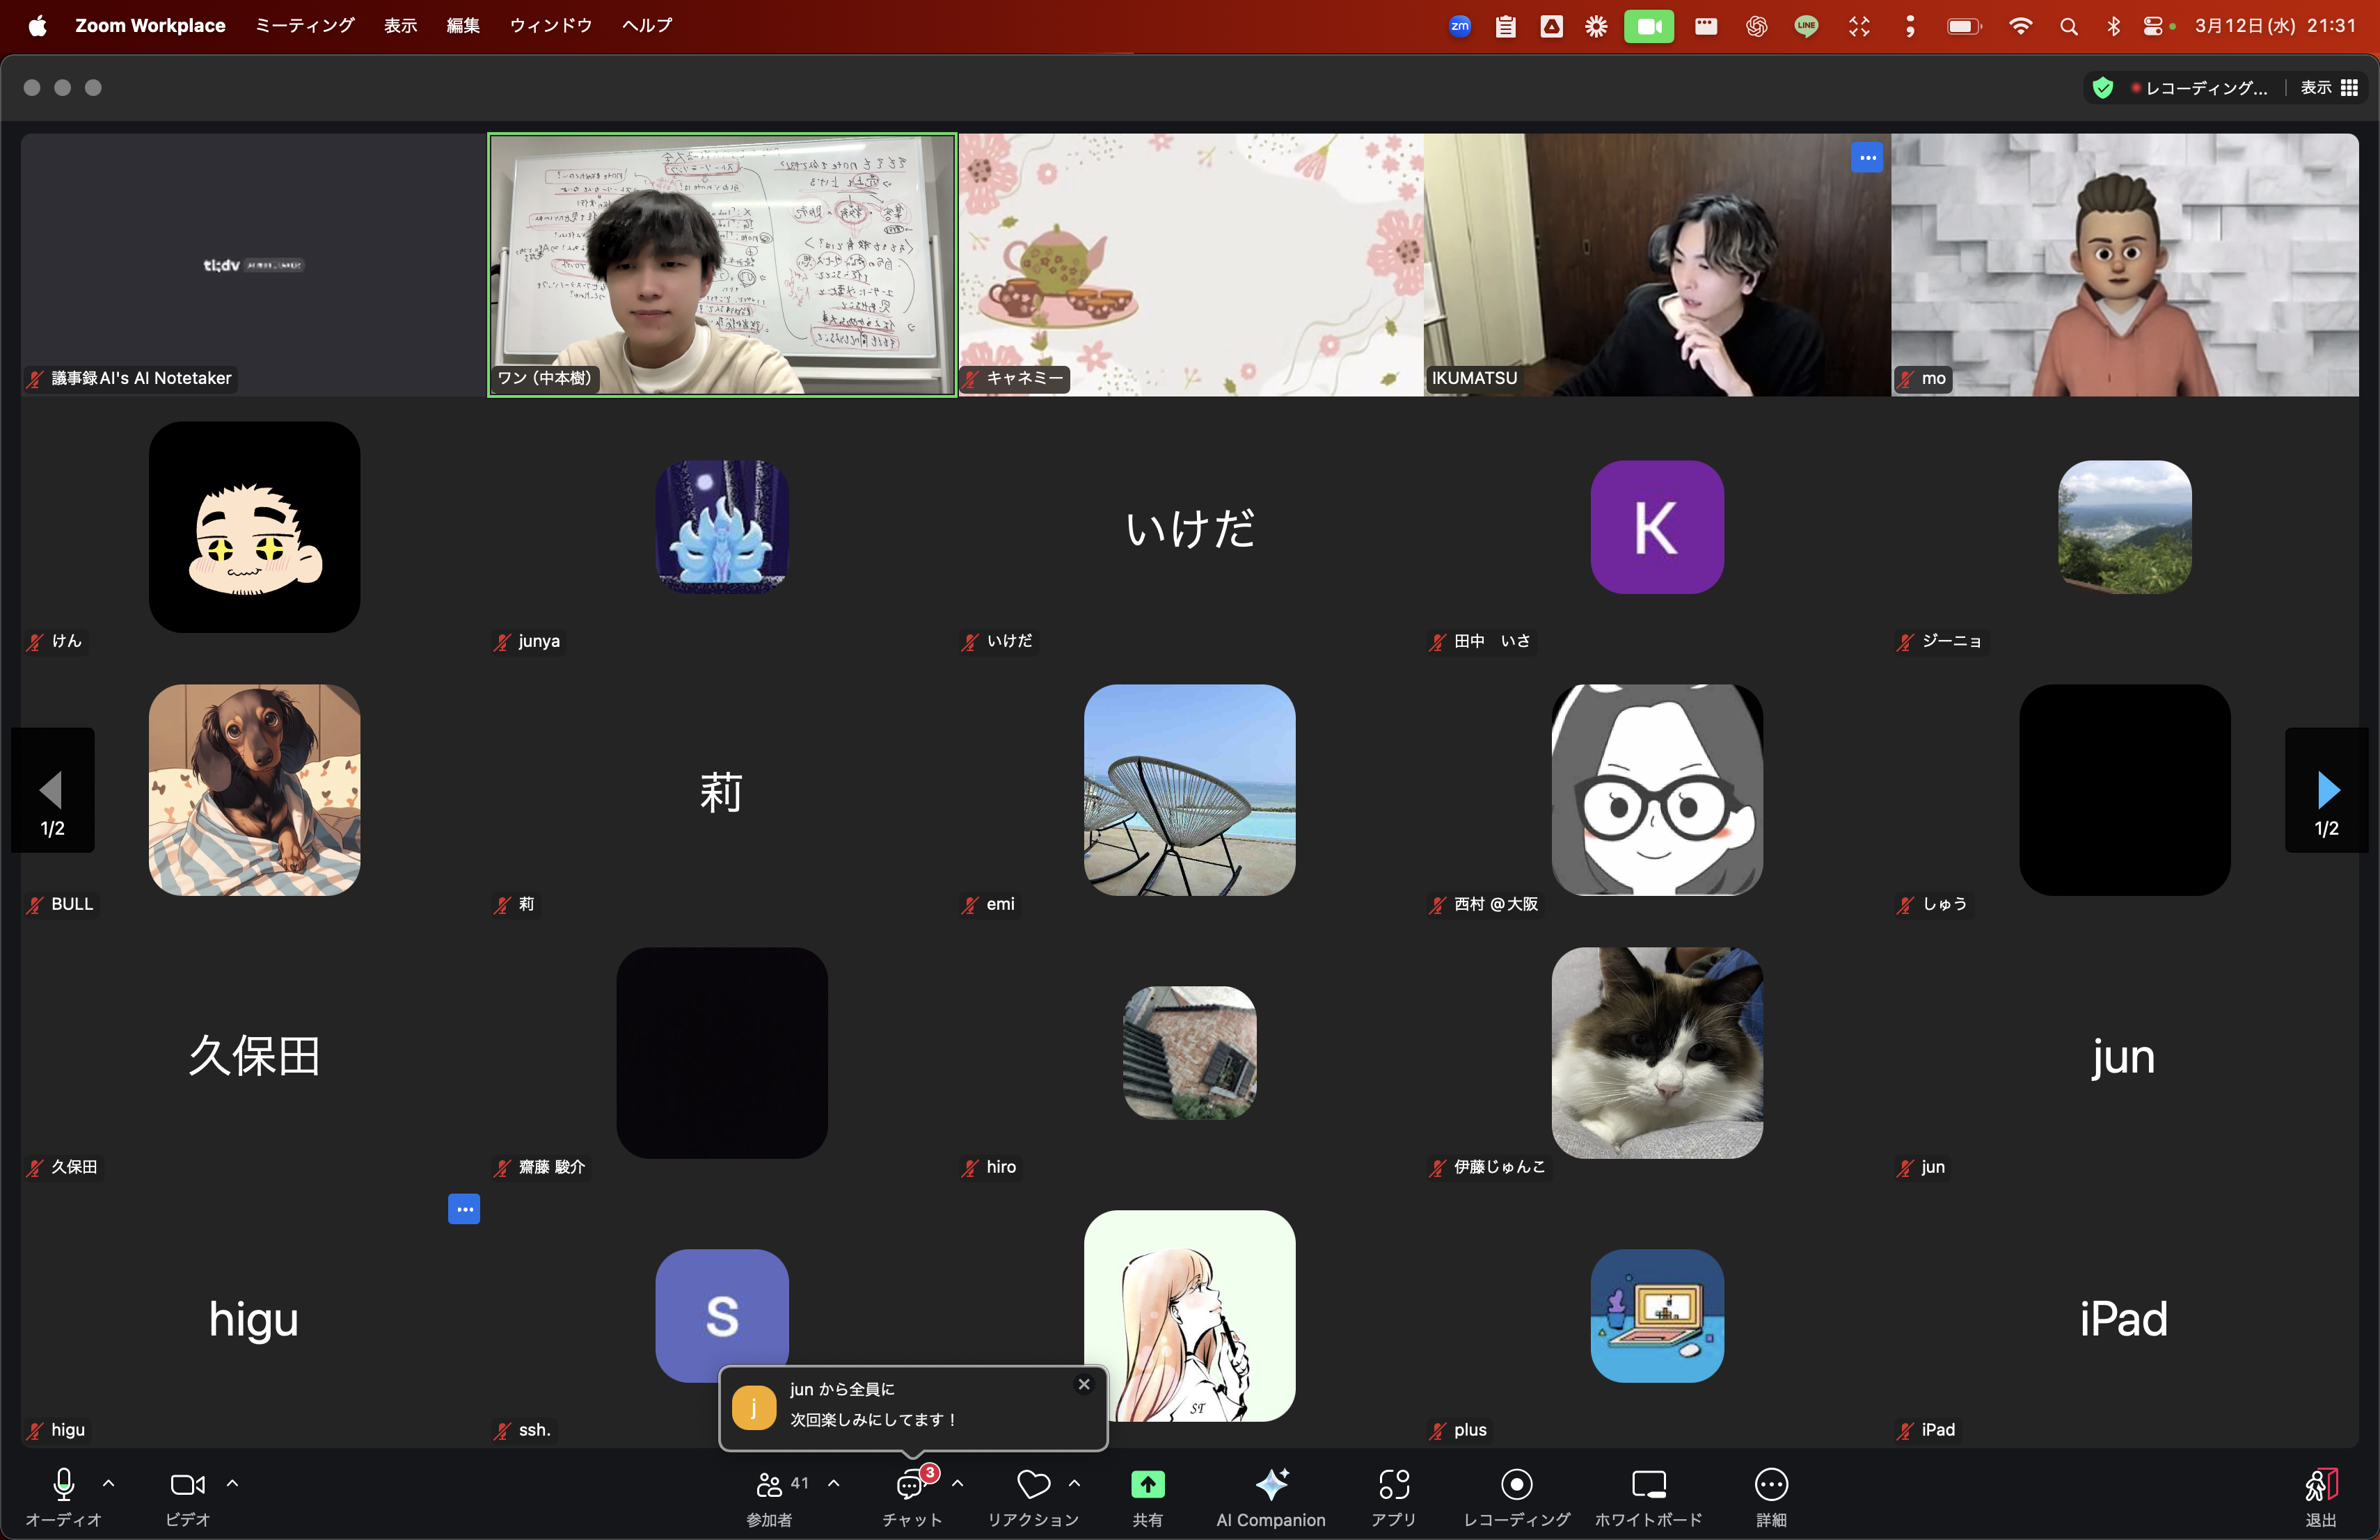Open the ミーティング menu

[304, 25]
